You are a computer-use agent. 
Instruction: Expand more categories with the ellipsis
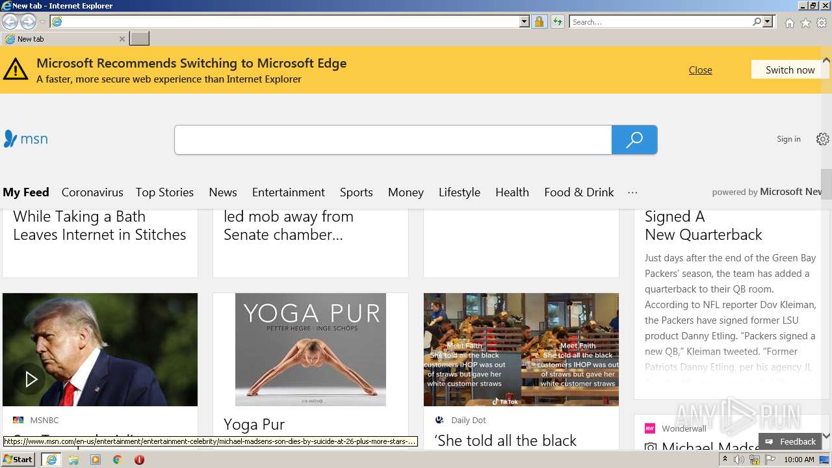coord(632,192)
